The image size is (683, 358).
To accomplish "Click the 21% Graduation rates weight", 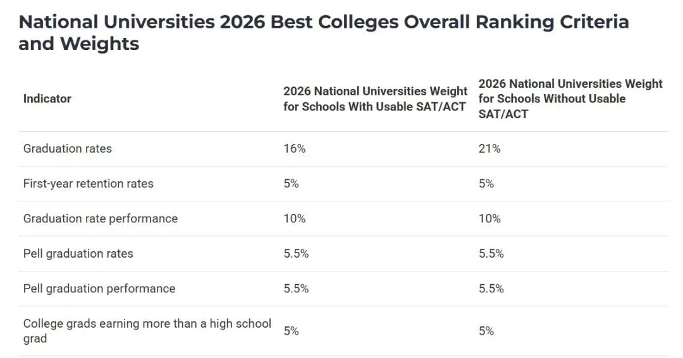I will click(489, 149).
